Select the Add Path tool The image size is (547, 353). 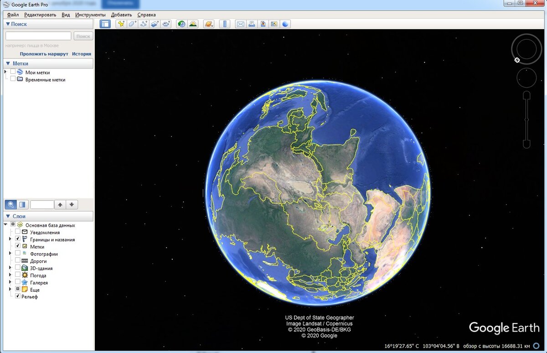pyautogui.click(x=144, y=24)
